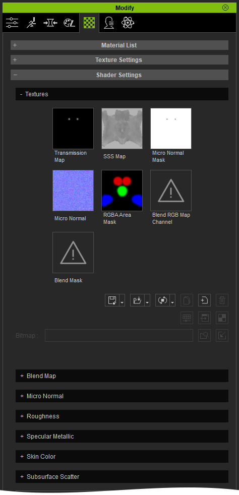Open the color palette adjustment tab
This screenshot has height=495, width=239.
click(x=69, y=23)
